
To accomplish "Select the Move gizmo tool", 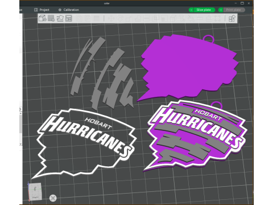I will click(111, 18).
